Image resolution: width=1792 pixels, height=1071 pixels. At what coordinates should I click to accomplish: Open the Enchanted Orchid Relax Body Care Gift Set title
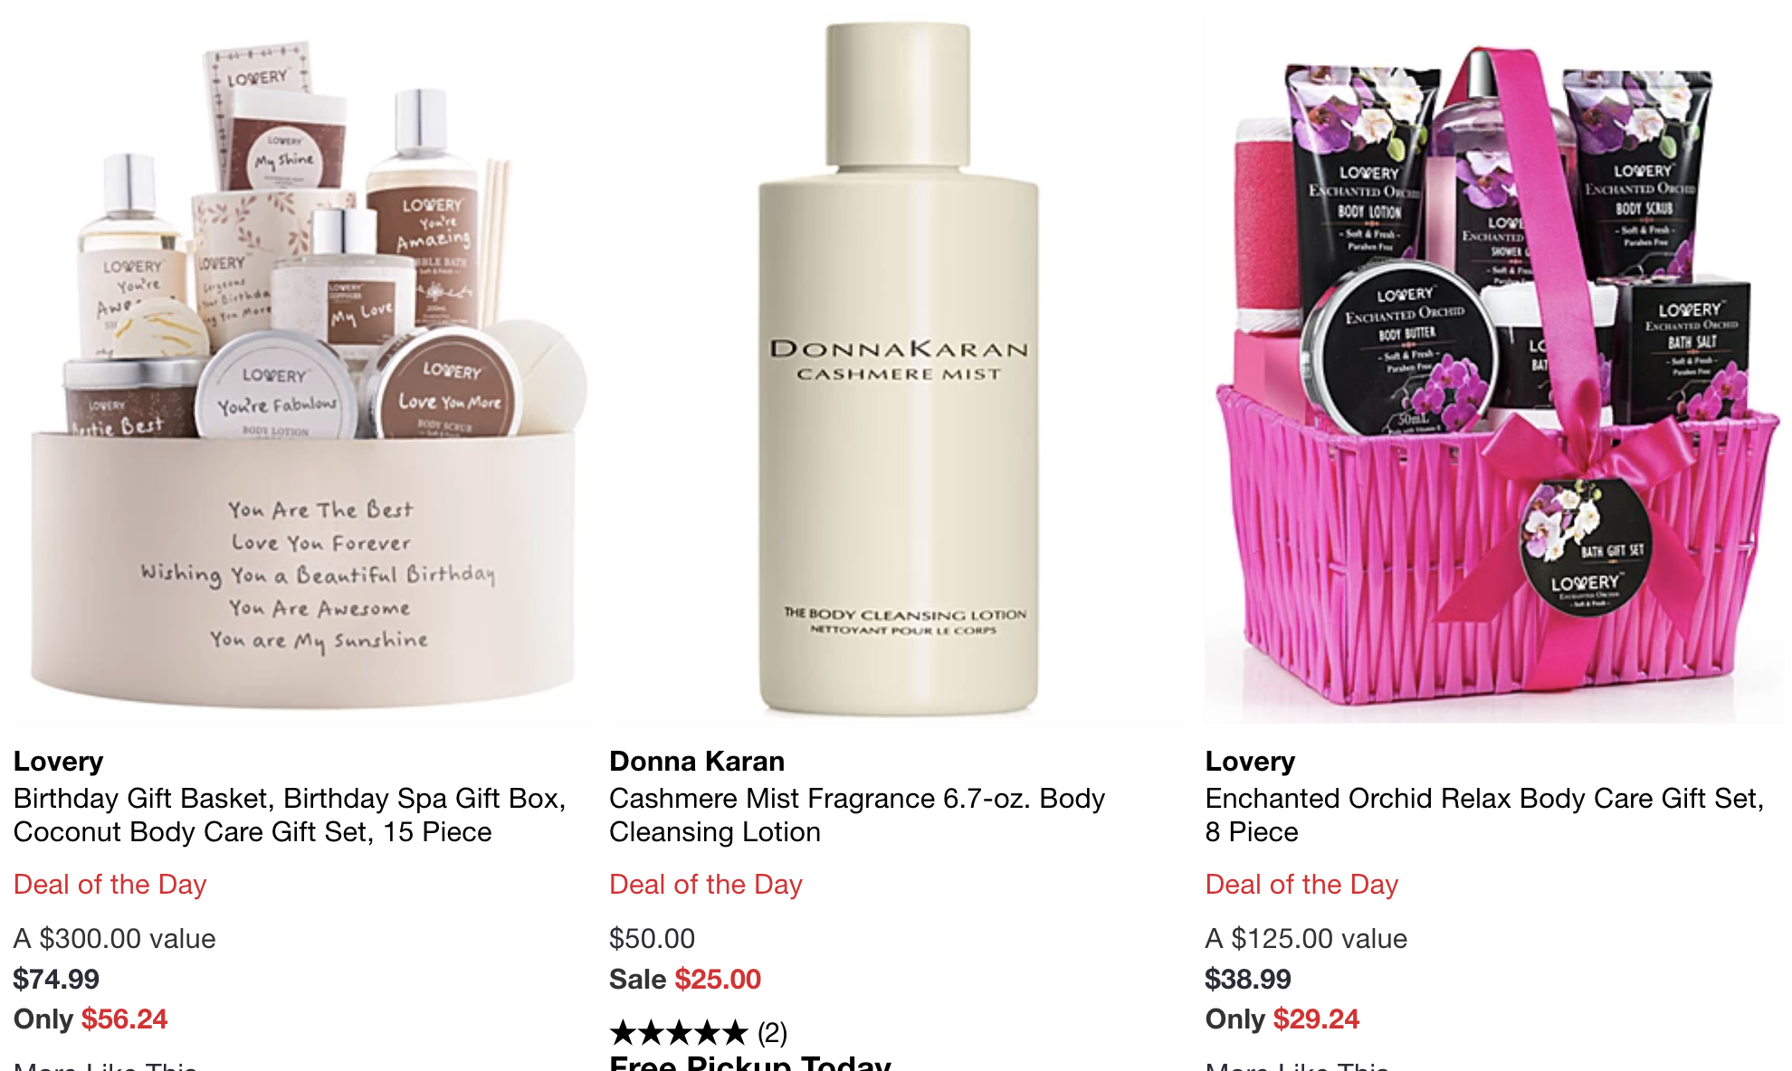1485,815
